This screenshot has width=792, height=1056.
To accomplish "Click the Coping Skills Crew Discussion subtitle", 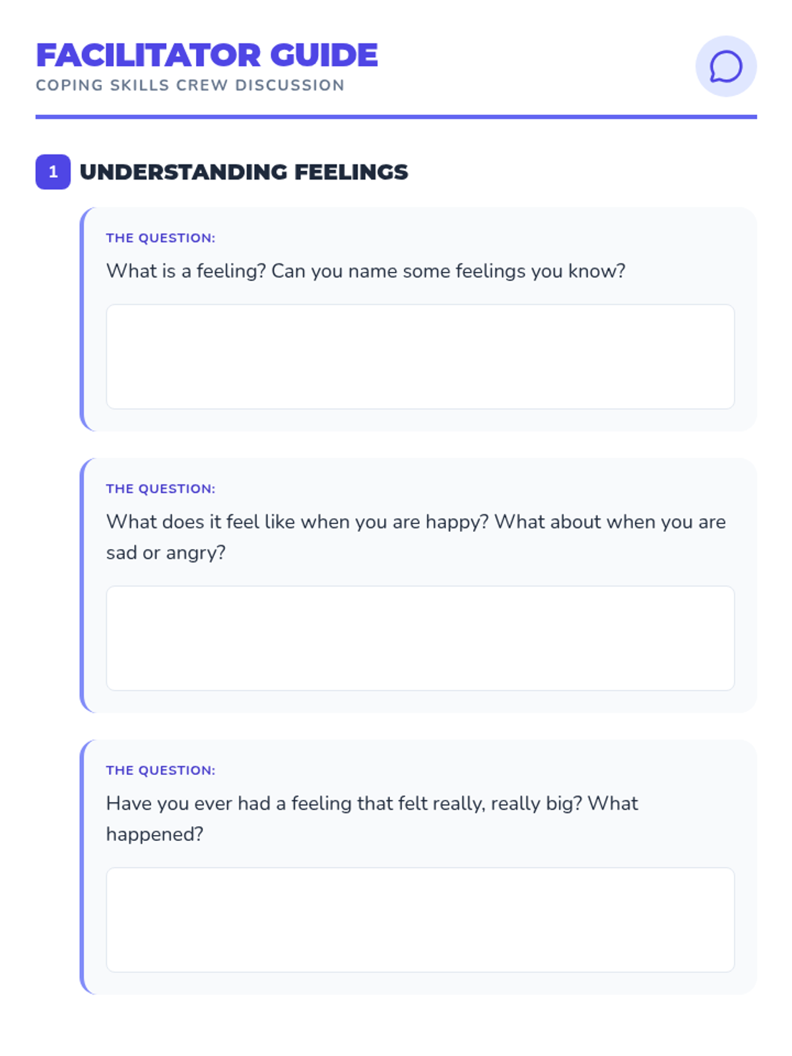I will tap(190, 86).
